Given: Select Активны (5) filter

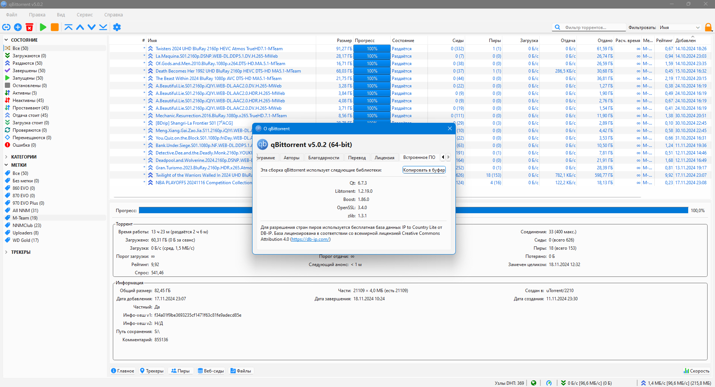Looking at the screenshot, I should [x=55, y=93].
